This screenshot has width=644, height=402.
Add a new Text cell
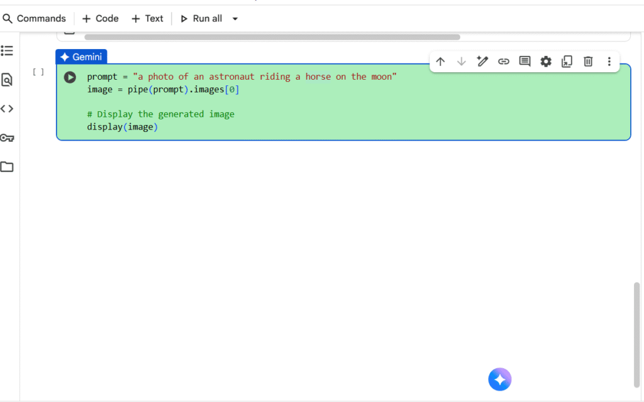tap(147, 18)
